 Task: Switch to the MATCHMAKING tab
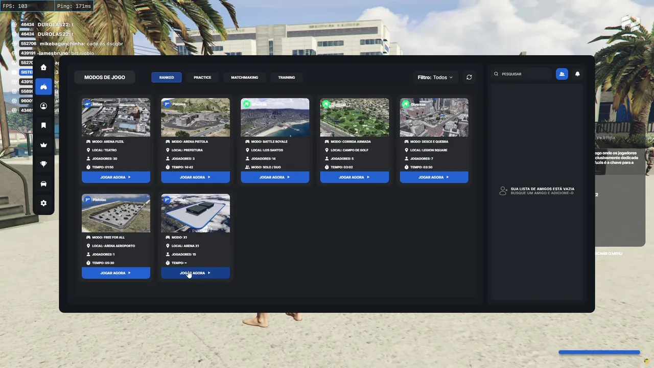click(245, 77)
